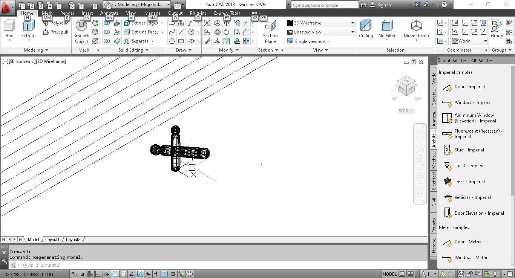Expand the Single viewport dropdown
The width and height of the screenshot is (515, 278).
(309, 41)
